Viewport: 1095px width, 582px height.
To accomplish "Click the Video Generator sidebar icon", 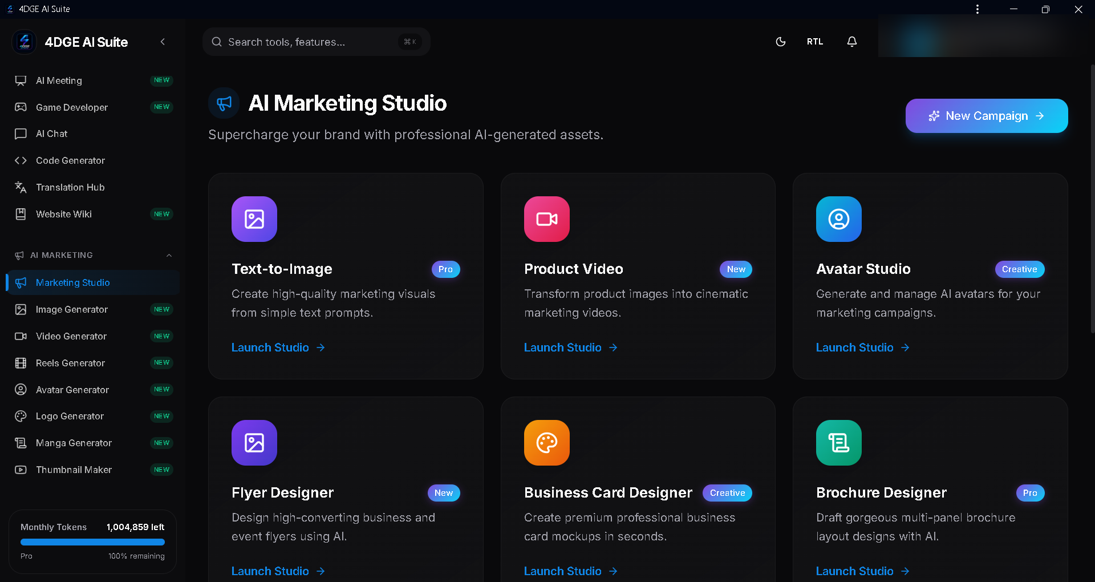I will (x=21, y=336).
